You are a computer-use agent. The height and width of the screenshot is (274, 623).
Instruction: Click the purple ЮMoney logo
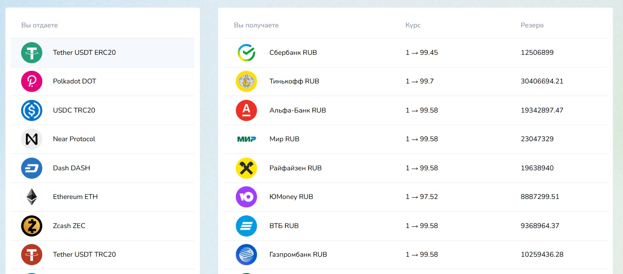[246, 197]
